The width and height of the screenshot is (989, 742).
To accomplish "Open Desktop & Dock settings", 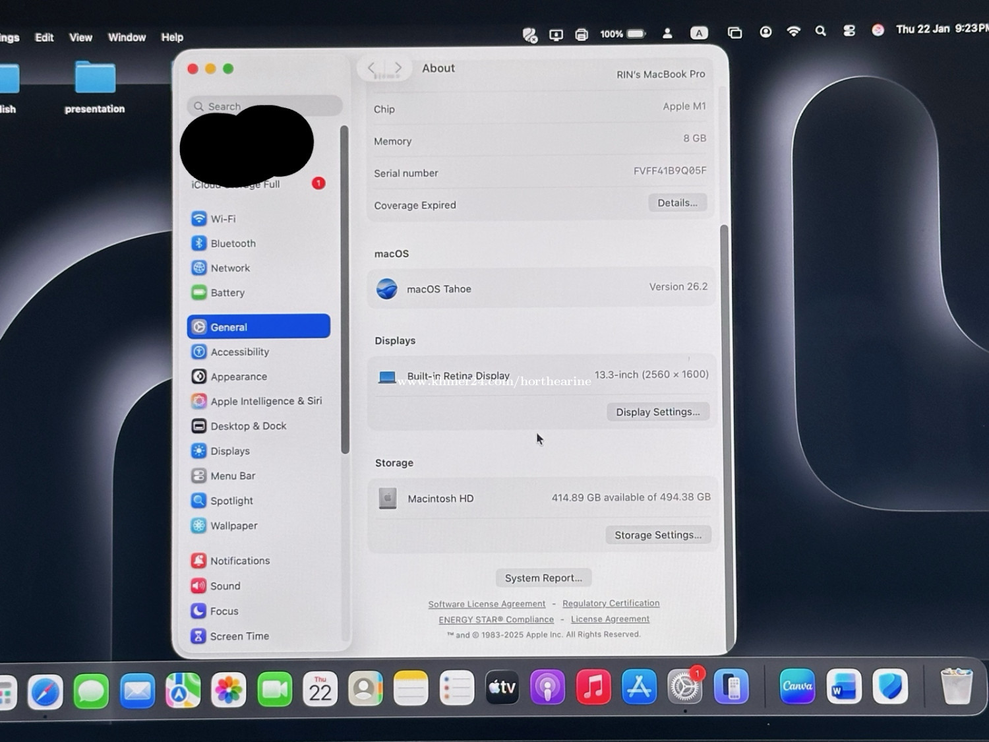I will pyautogui.click(x=248, y=426).
